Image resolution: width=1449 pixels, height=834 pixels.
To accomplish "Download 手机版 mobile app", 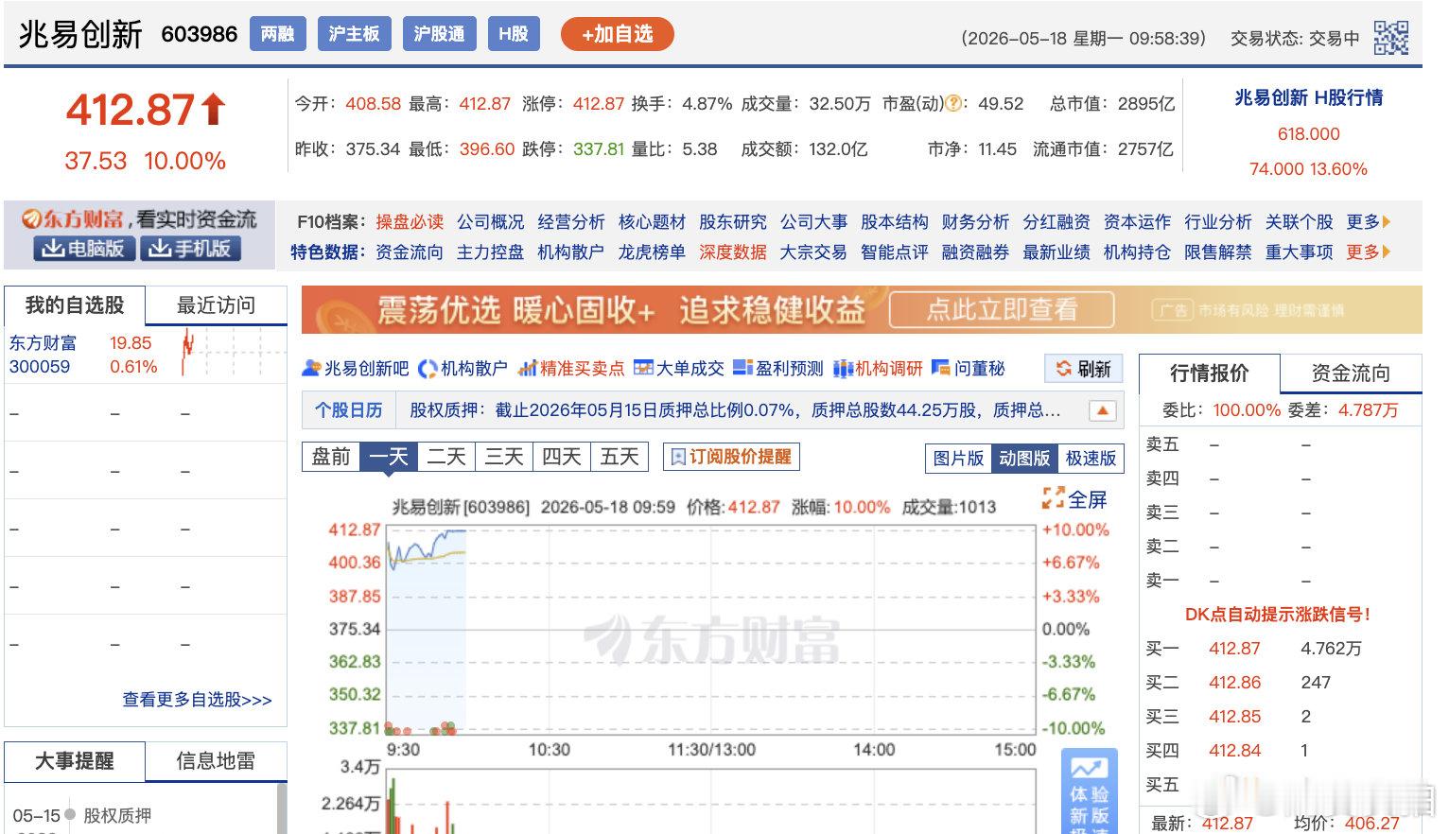I will (x=190, y=249).
